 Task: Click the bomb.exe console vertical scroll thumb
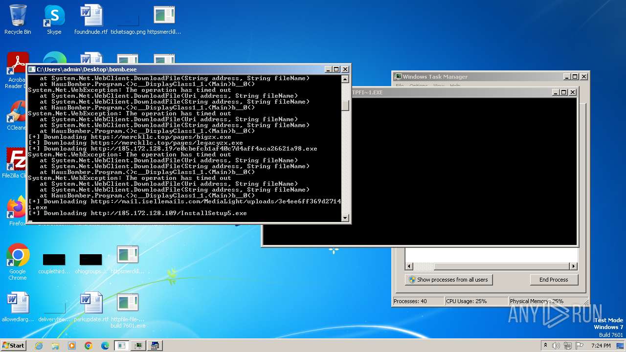(x=345, y=106)
